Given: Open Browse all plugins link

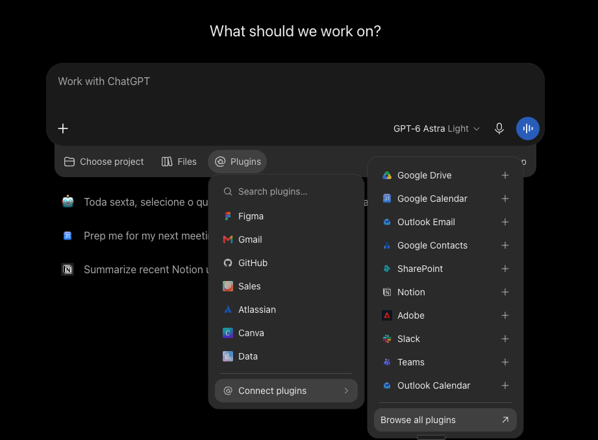Looking at the screenshot, I should click(445, 420).
